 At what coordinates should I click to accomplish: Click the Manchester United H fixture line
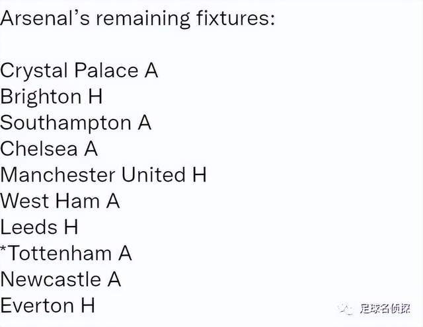pyautogui.click(x=103, y=174)
